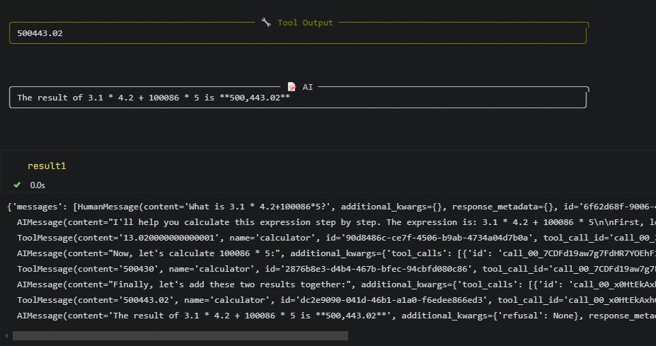The width and height of the screenshot is (656, 346).
Task: Click the ToolMessage line with content '500430'
Action: (x=336, y=269)
